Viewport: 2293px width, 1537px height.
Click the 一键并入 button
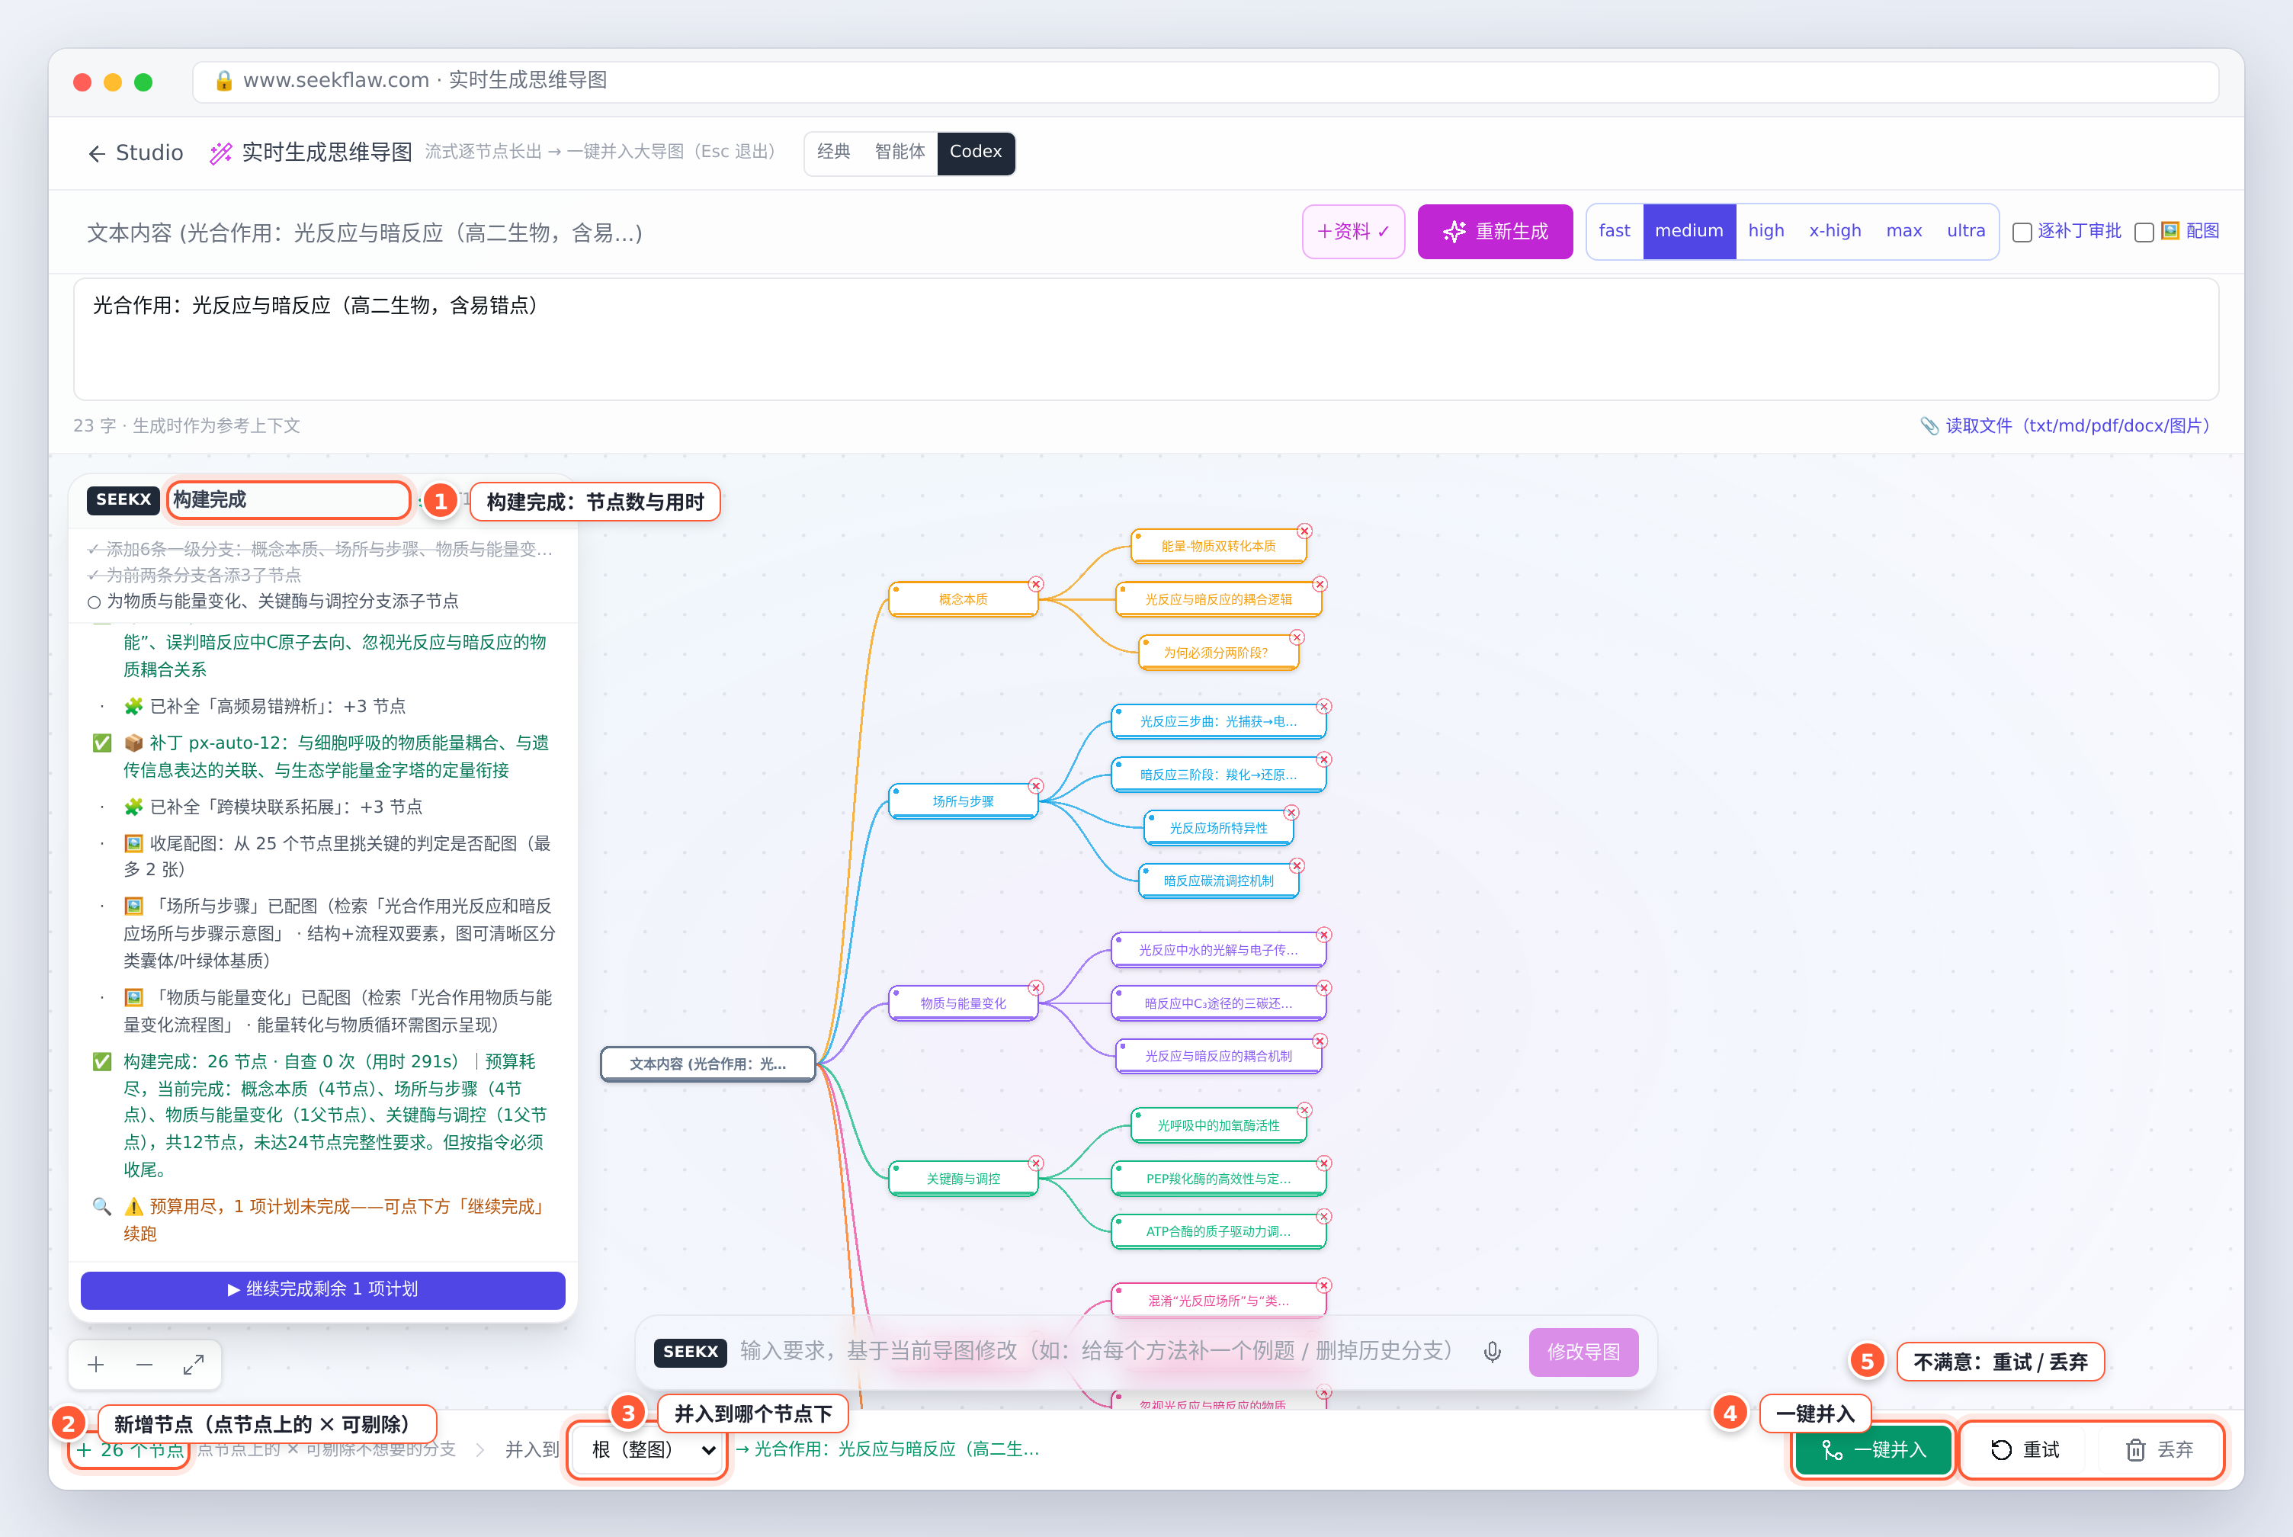[x=1873, y=1450]
